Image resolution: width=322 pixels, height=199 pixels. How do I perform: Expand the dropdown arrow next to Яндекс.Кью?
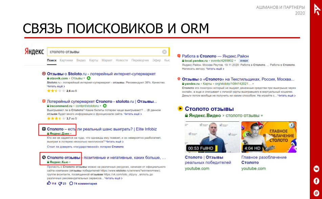[x=70, y=162]
